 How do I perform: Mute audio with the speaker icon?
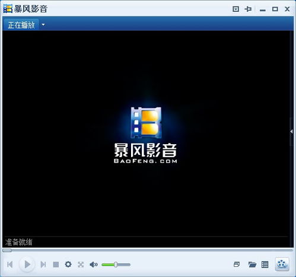click(x=94, y=265)
